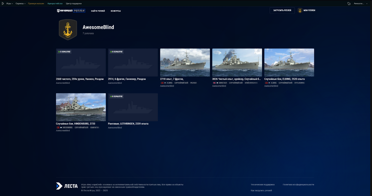Click the AwesomeBlind profile name heading
Viewport: 372px width, 196px height.
coord(98,27)
